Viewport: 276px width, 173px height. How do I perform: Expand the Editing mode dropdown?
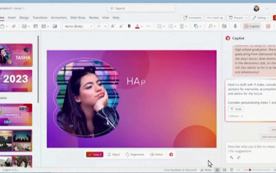click(260, 18)
